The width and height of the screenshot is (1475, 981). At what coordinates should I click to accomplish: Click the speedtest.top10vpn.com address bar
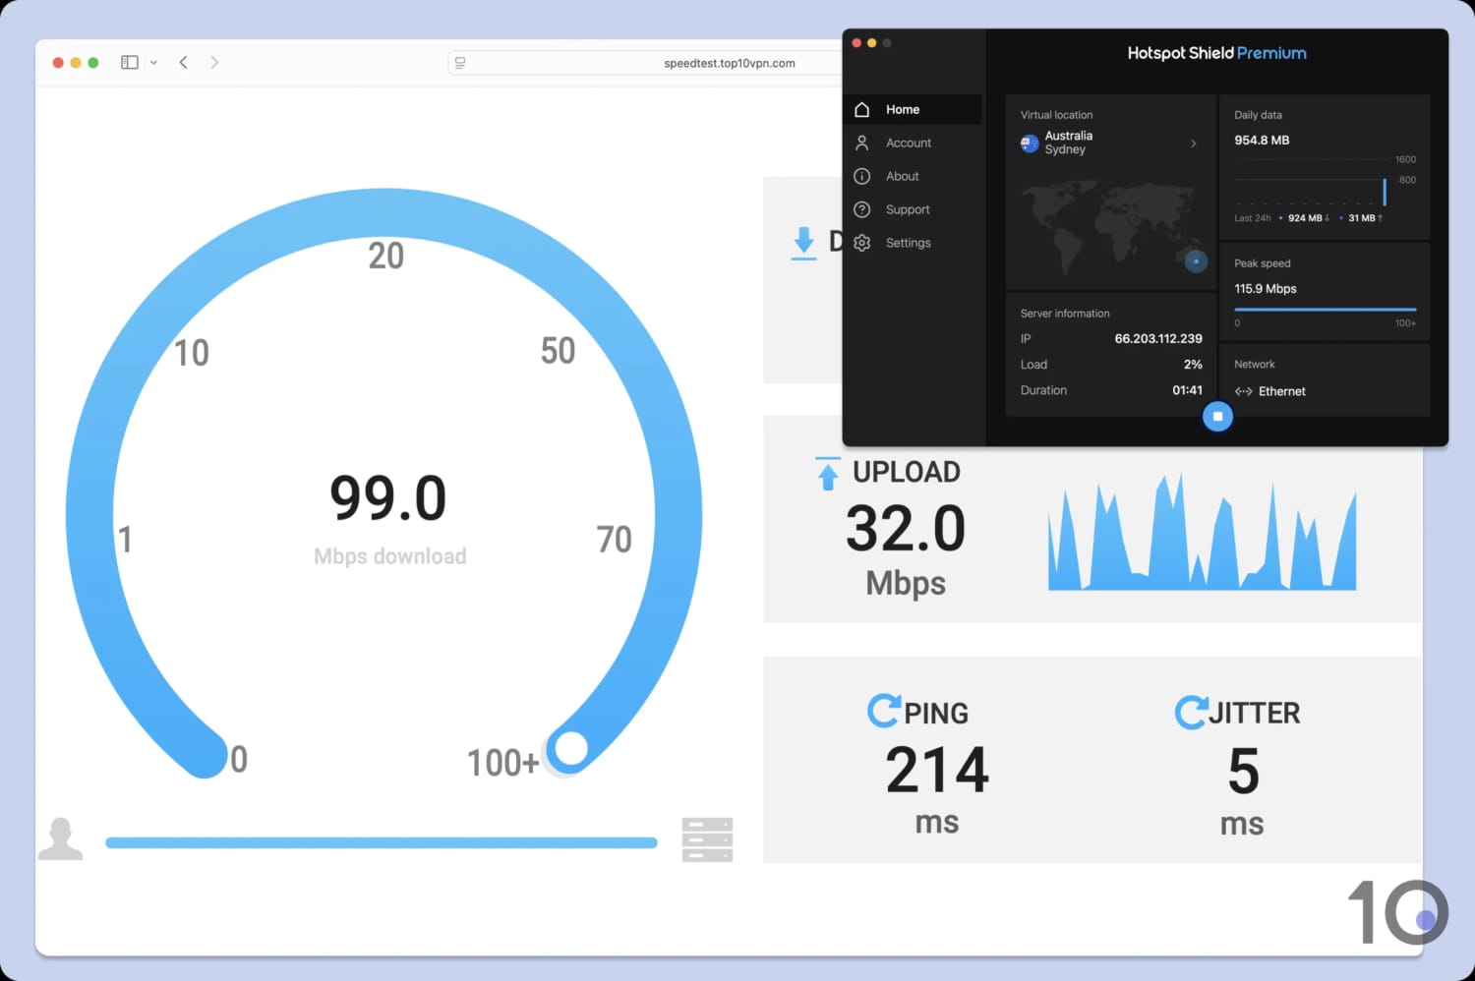pyautogui.click(x=730, y=63)
